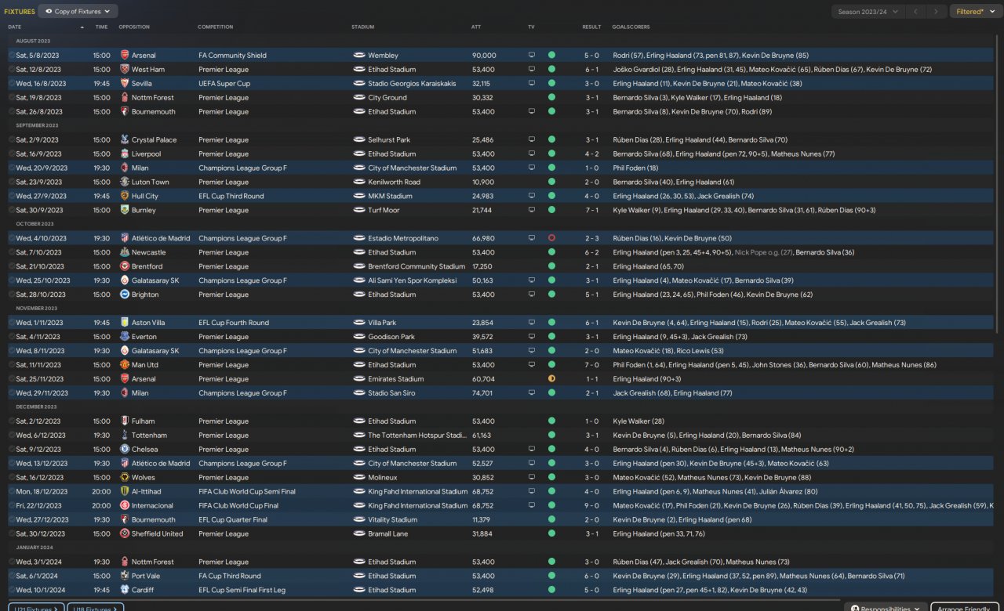Viewport: 1004px width, 611px height.
Task: Click the UEFA Super Cup competition text
Action: (224, 84)
